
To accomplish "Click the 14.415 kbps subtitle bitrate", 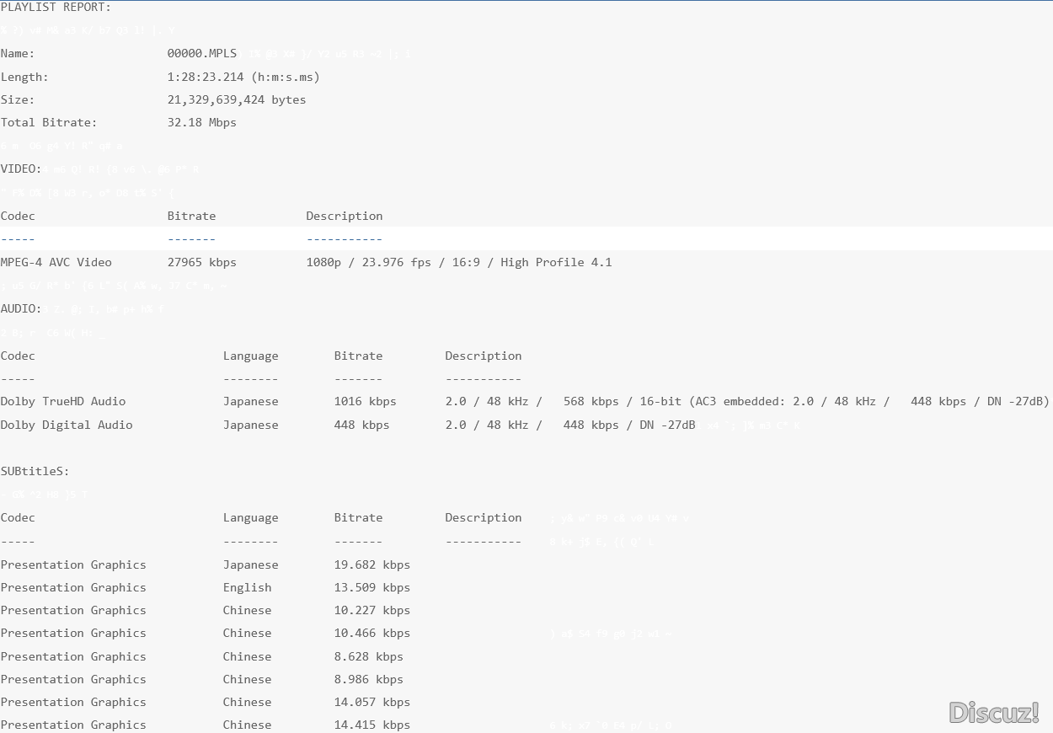I will click(371, 725).
